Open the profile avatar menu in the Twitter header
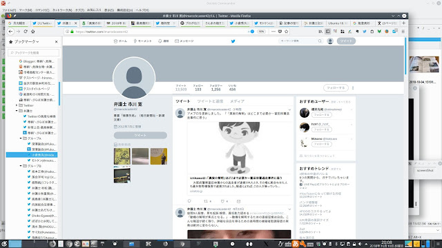The width and height of the screenshot is (442, 248). pos(330,41)
